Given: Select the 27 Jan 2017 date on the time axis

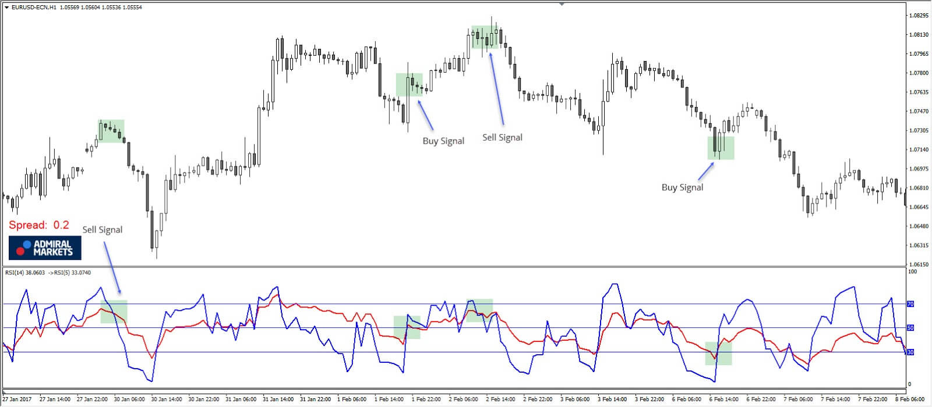Looking at the screenshot, I should tap(16, 399).
